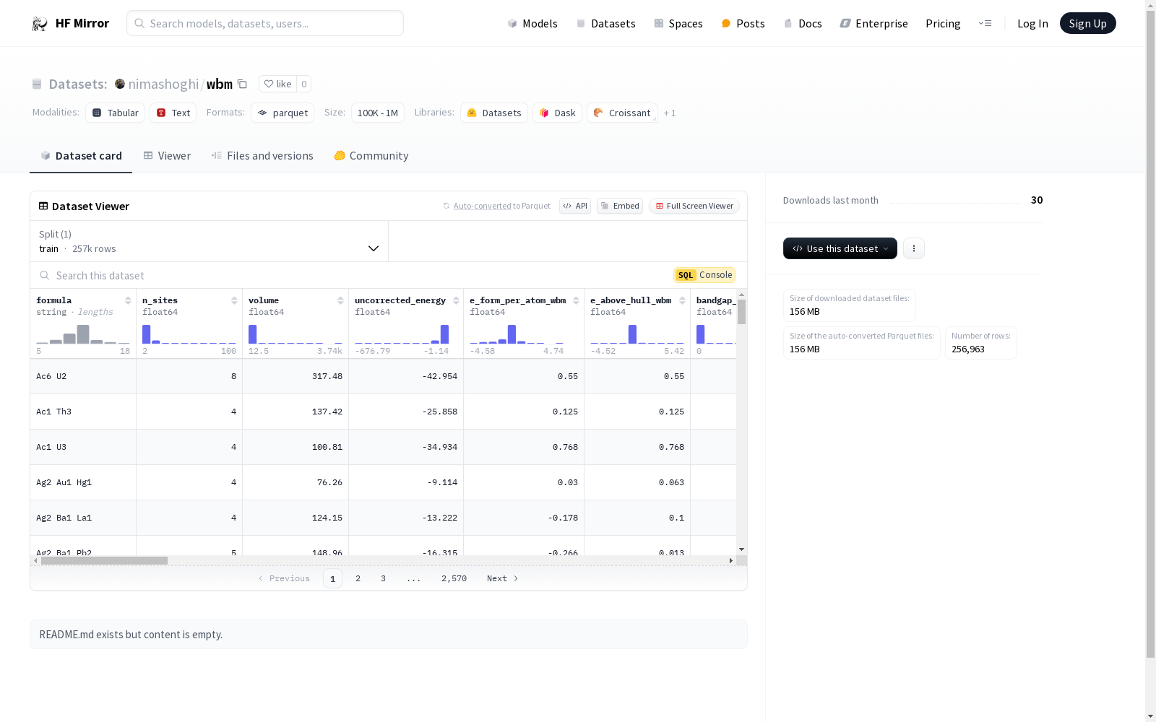The width and height of the screenshot is (1156, 722).
Task: Click the heart like button
Action: click(277, 84)
